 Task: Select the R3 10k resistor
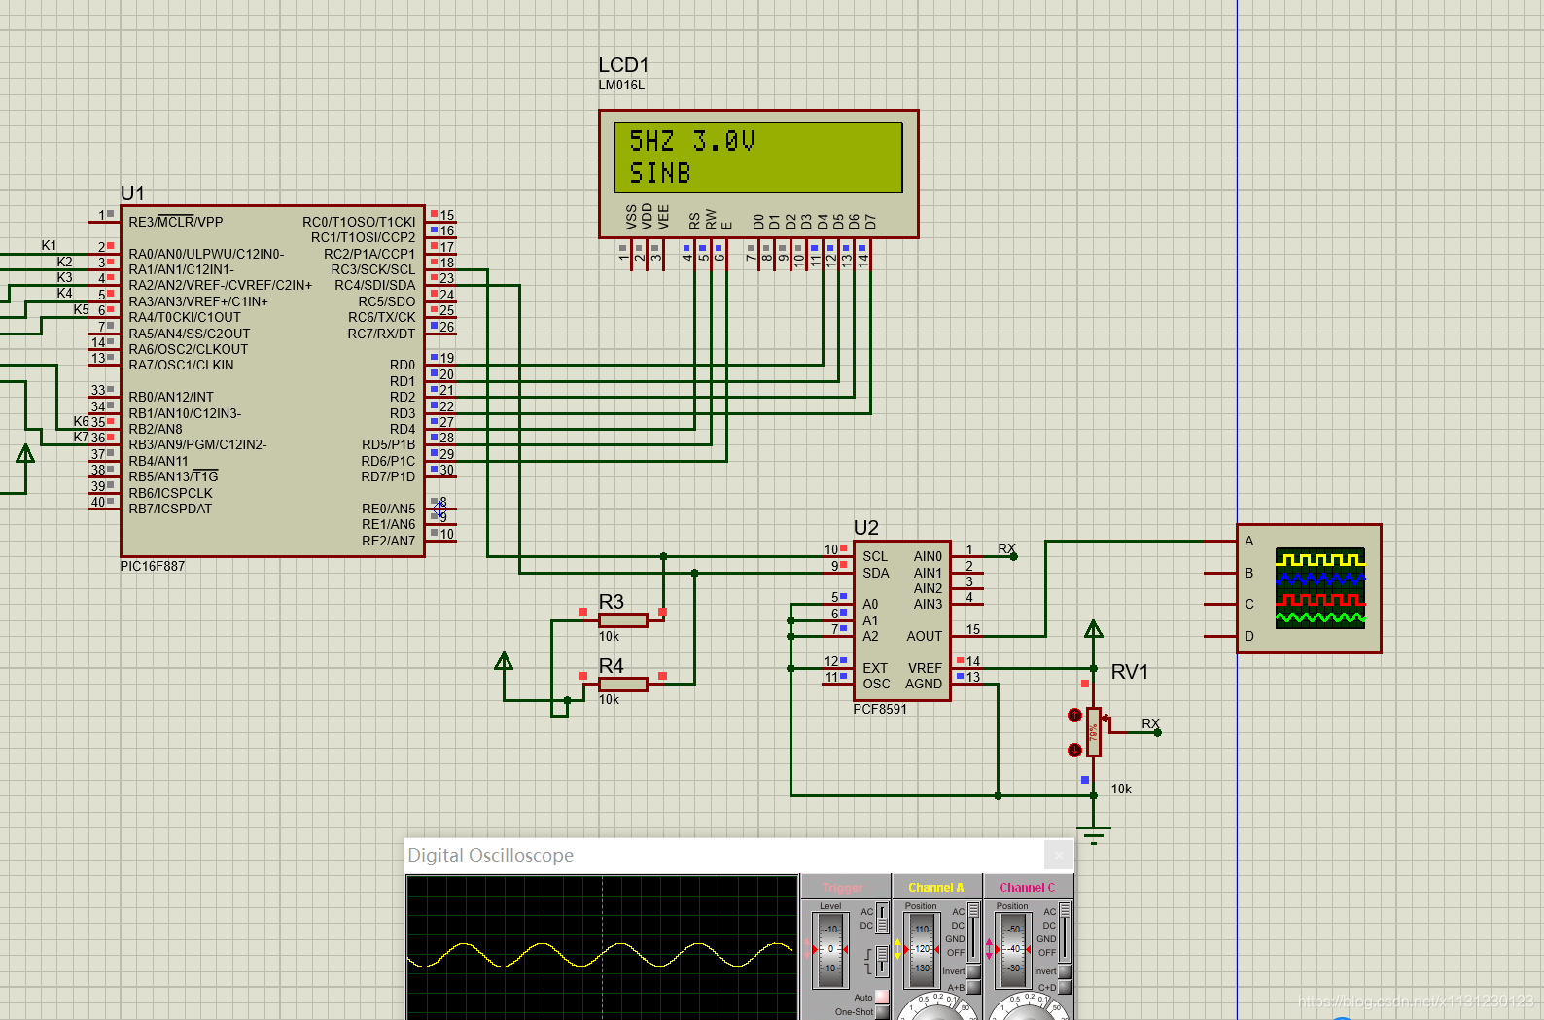[622, 620]
